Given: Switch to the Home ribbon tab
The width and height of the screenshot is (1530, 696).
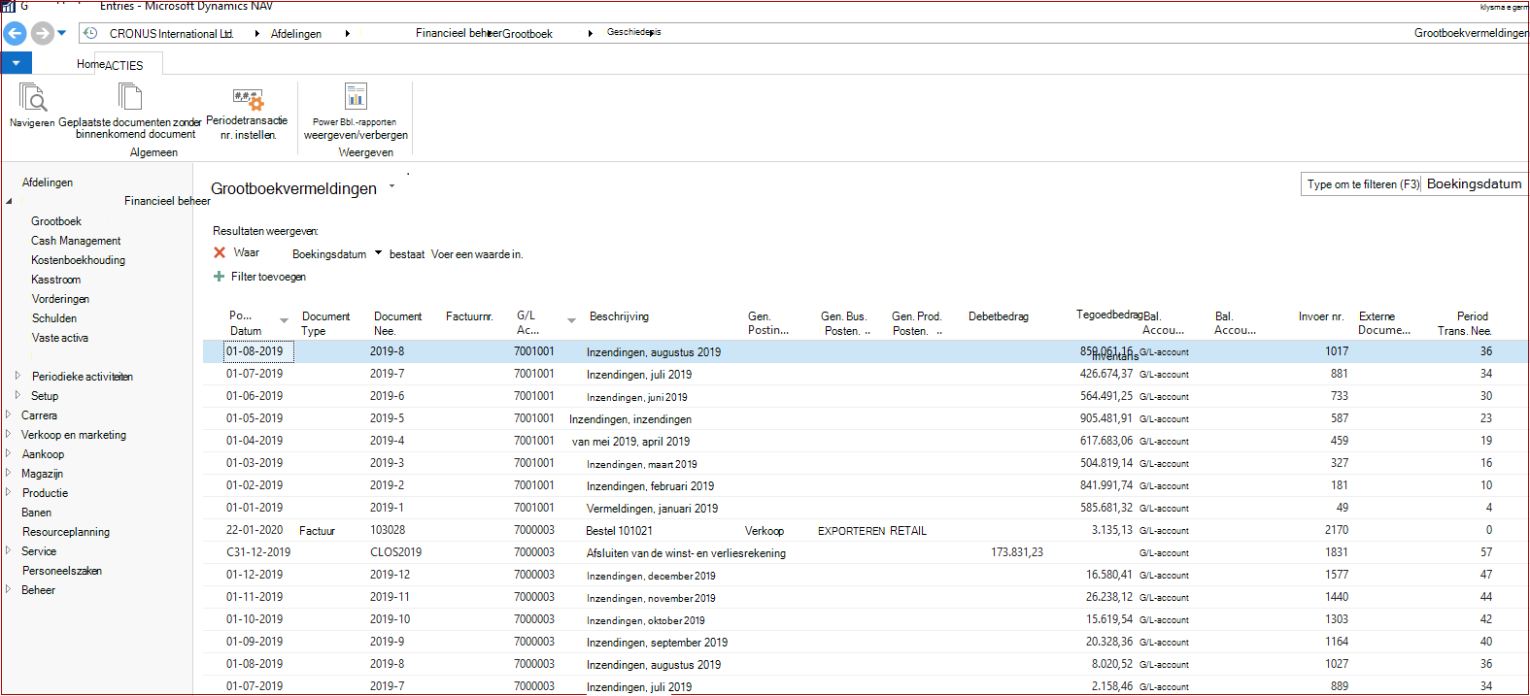Looking at the screenshot, I should pos(90,64).
